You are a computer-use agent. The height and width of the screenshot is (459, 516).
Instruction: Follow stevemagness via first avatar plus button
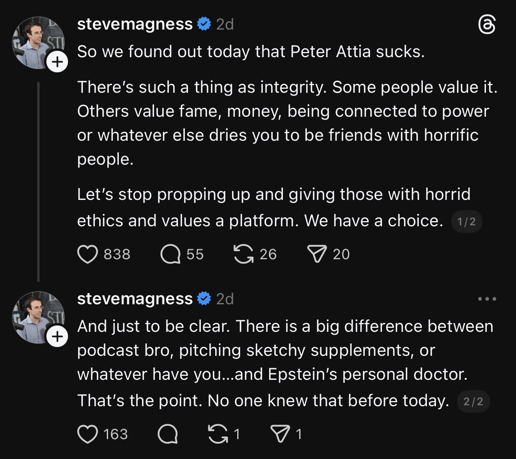click(57, 62)
